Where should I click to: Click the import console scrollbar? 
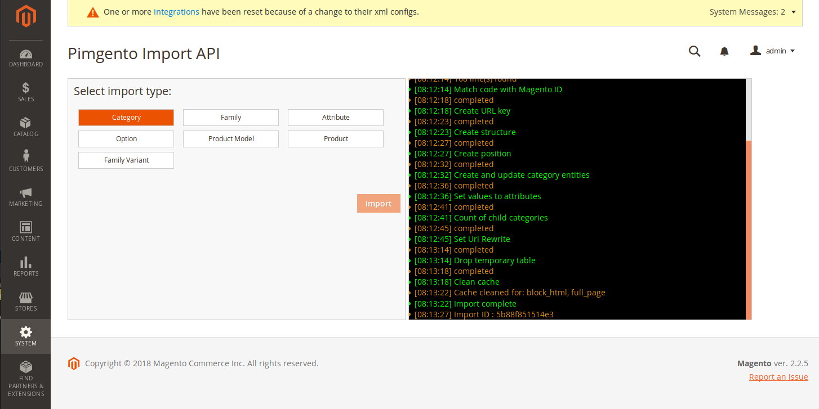(x=749, y=230)
